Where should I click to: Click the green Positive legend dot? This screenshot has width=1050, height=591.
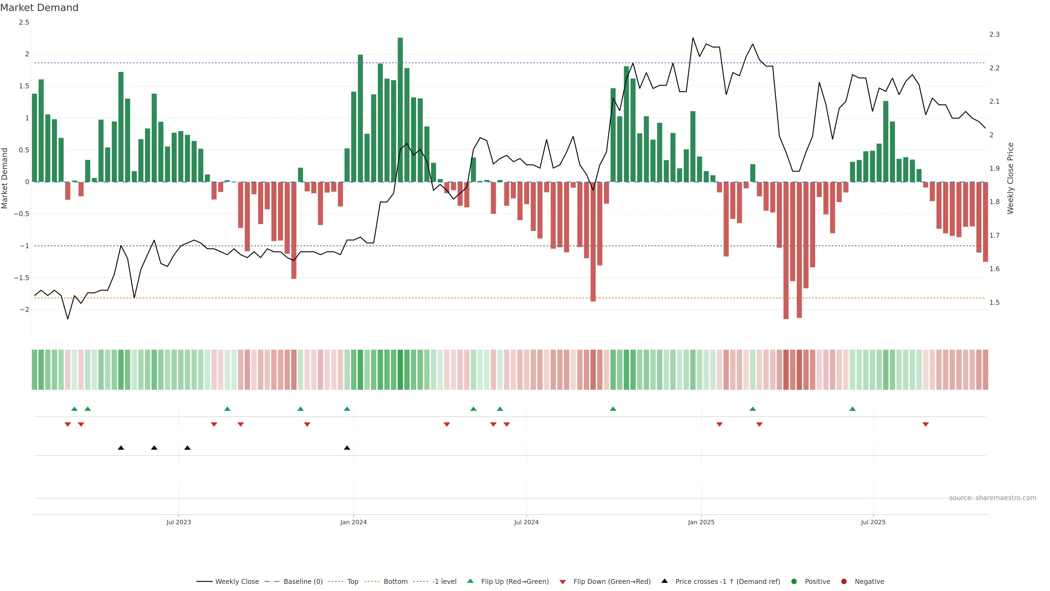[x=794, y=582]
